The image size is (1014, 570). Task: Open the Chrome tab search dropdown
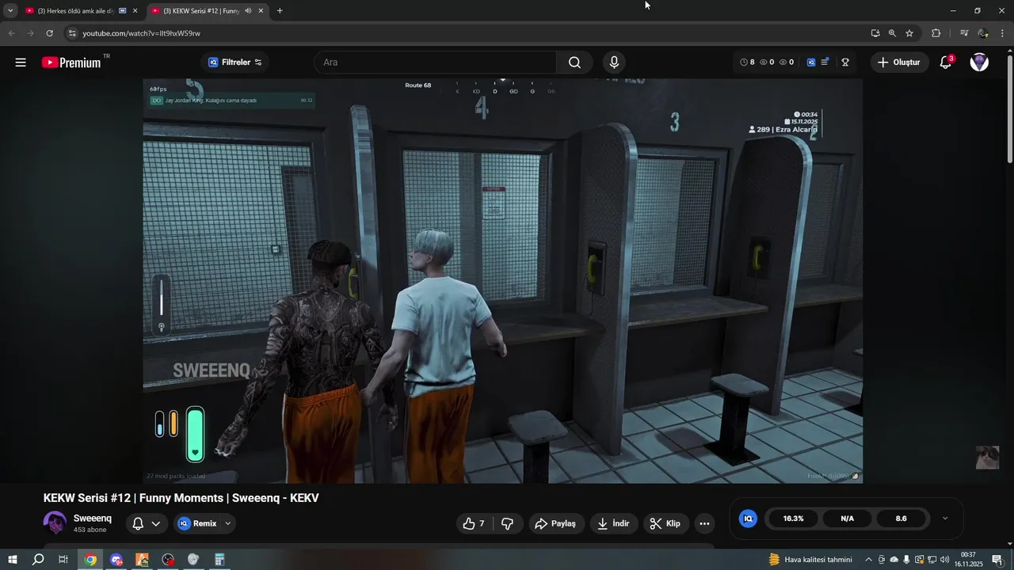pyautogui.click(x=10, y=11)
